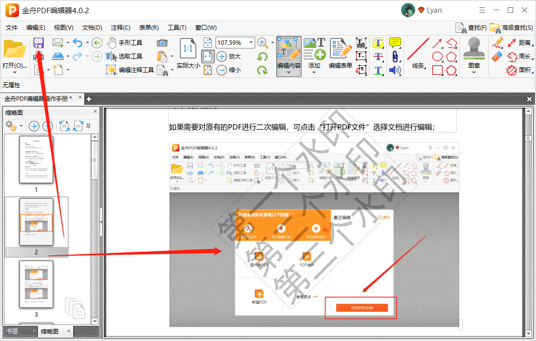Expand the Stamp (图章) dropdown arrow
Viewport: 536px width, 341px height.
(x=474, y=73)
